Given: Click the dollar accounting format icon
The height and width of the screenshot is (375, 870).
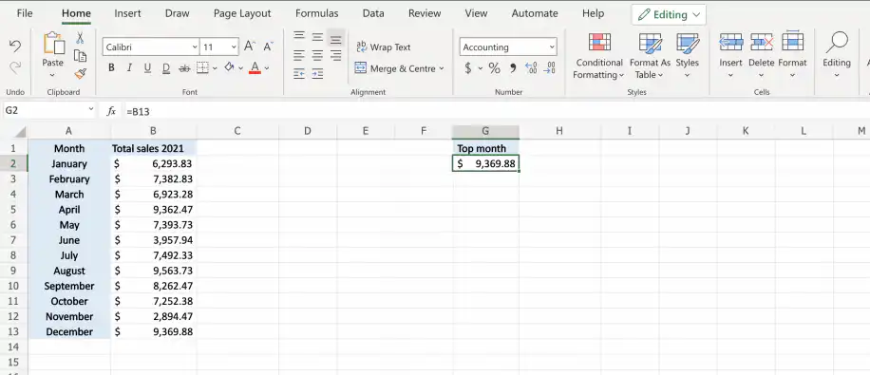Looking at the screenshot, I should tap(467, 68).
